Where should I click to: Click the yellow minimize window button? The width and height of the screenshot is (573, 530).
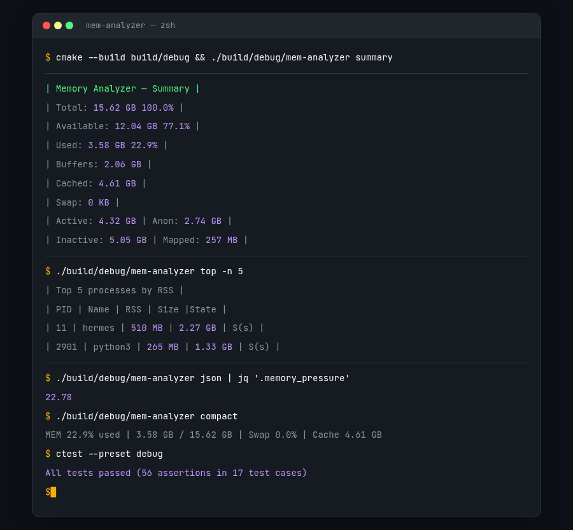[58, 25]
